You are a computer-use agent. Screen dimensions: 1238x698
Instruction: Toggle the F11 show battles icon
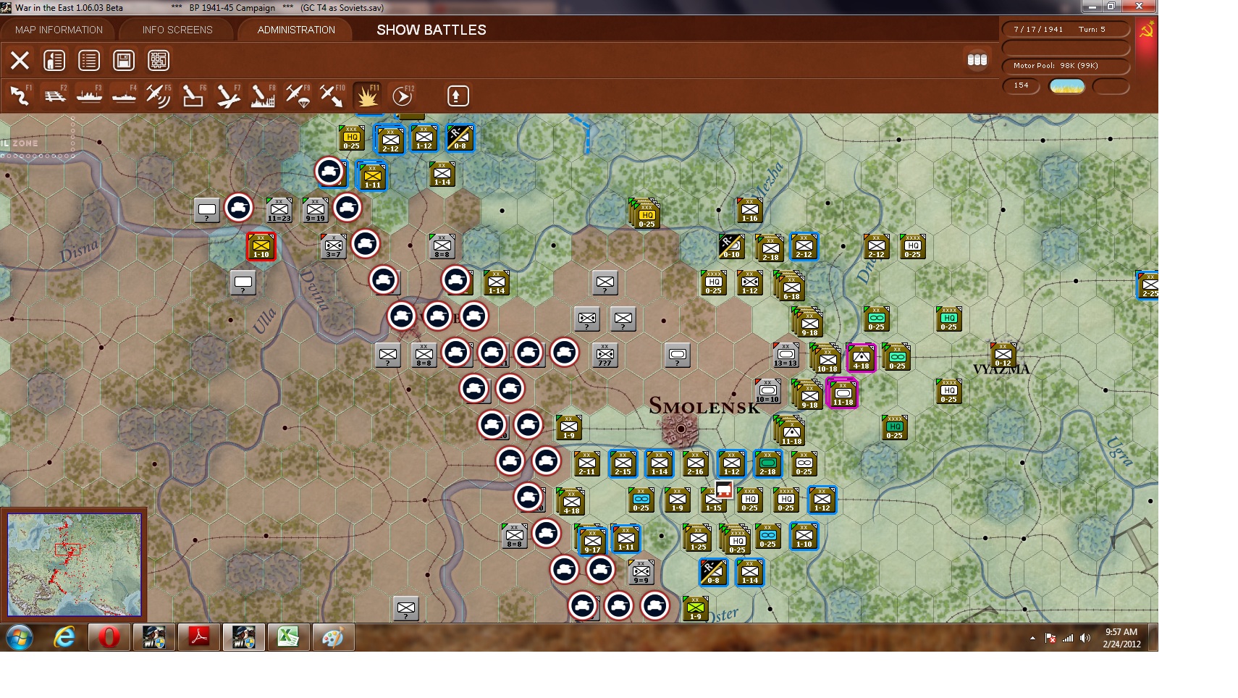[x=367, y=96]
